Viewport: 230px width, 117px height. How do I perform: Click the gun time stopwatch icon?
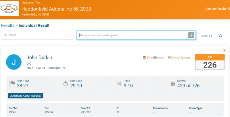click(66, 84)
